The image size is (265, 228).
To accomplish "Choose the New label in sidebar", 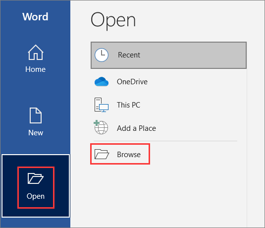I will [36, 133].
